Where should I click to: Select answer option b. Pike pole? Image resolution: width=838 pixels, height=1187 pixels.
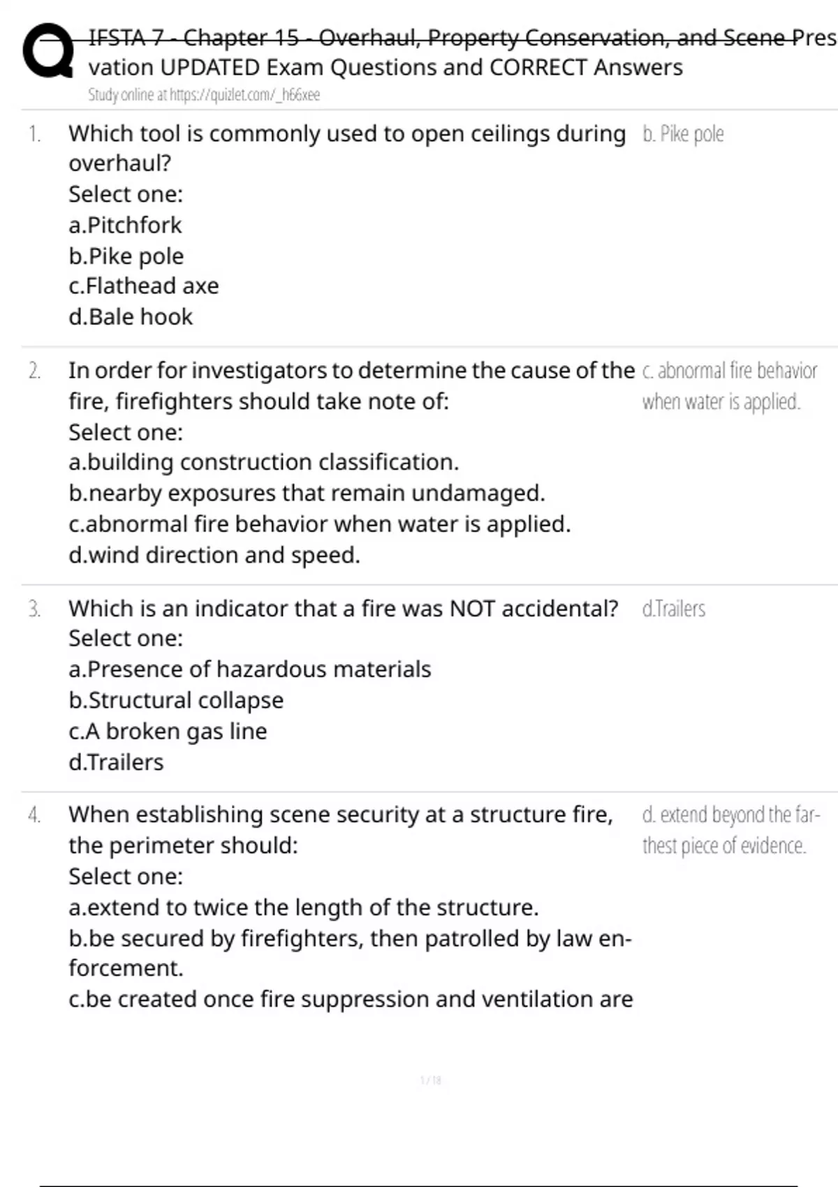click(x=126, y=256)
